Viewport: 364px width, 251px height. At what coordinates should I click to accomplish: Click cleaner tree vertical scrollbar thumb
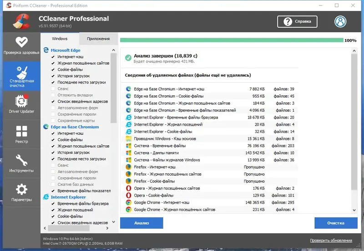[x=113, y=88]
